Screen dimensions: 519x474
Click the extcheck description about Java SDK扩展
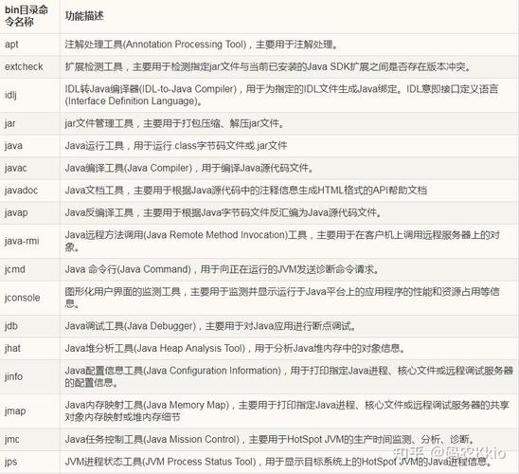tap(268, 66)
